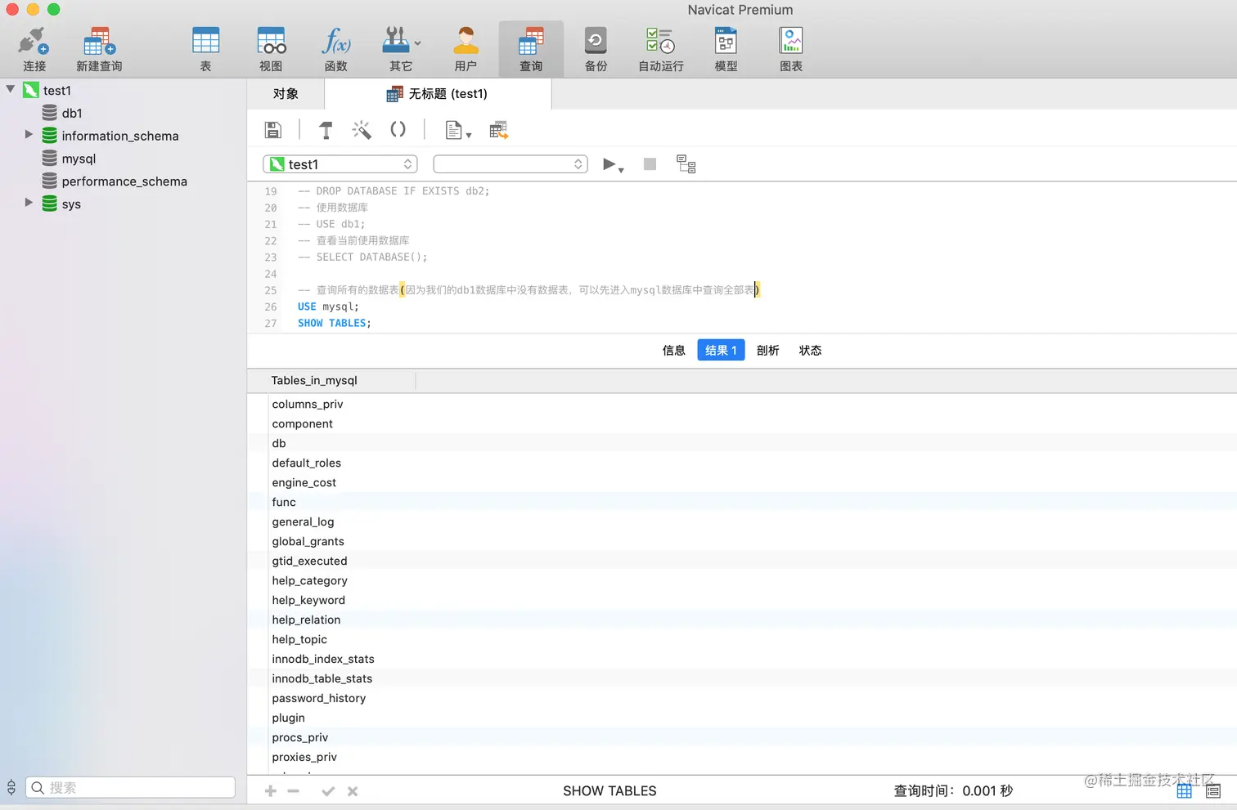Click the add record plus button
Screen dimensions: 1237x810
(271, 791)
